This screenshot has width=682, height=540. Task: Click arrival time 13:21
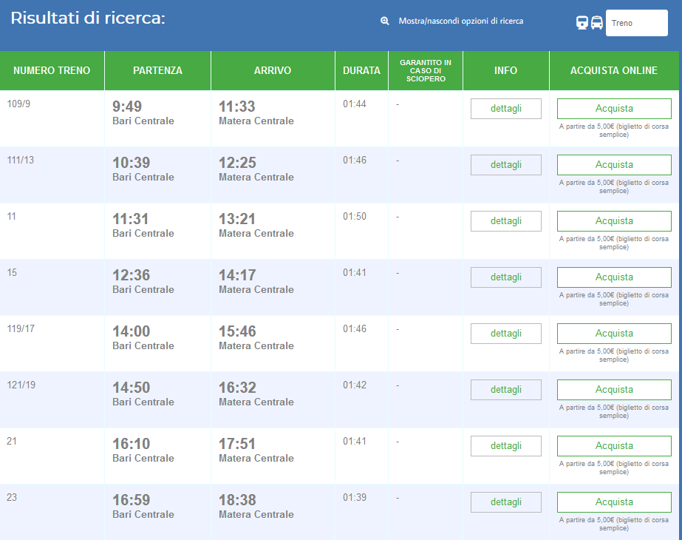(237, 219)
